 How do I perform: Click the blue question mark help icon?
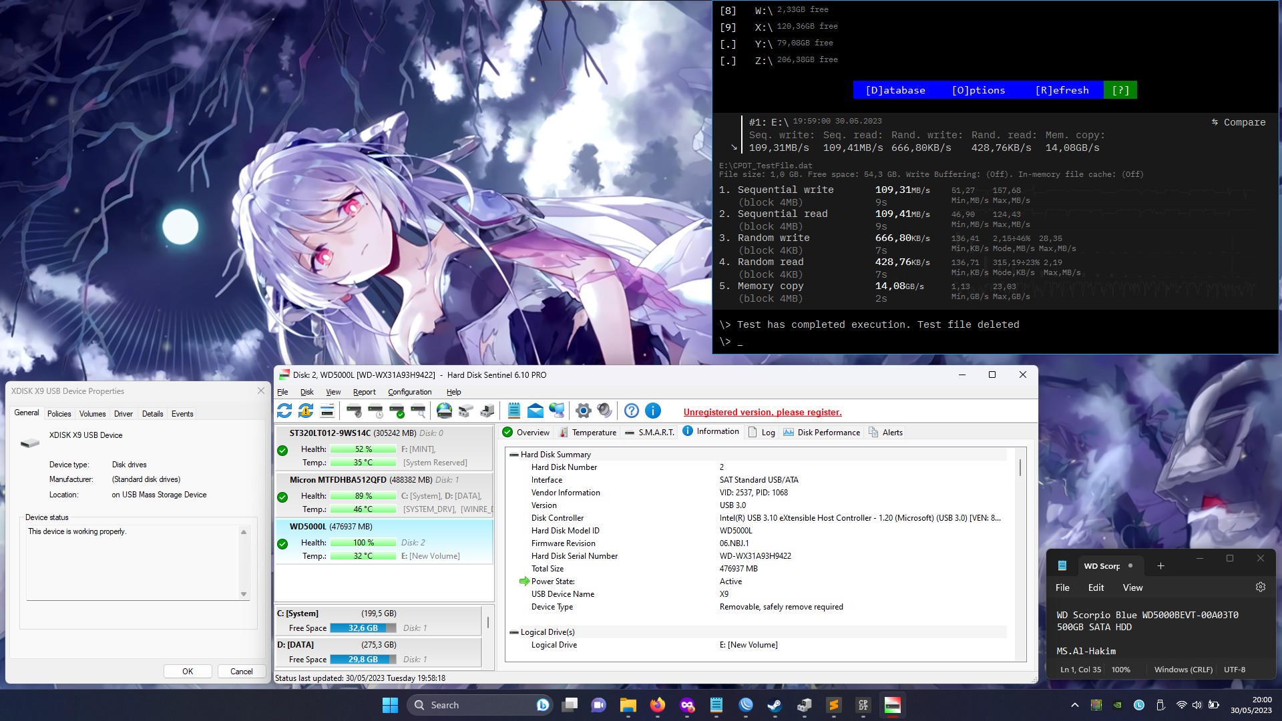point(632,411)
